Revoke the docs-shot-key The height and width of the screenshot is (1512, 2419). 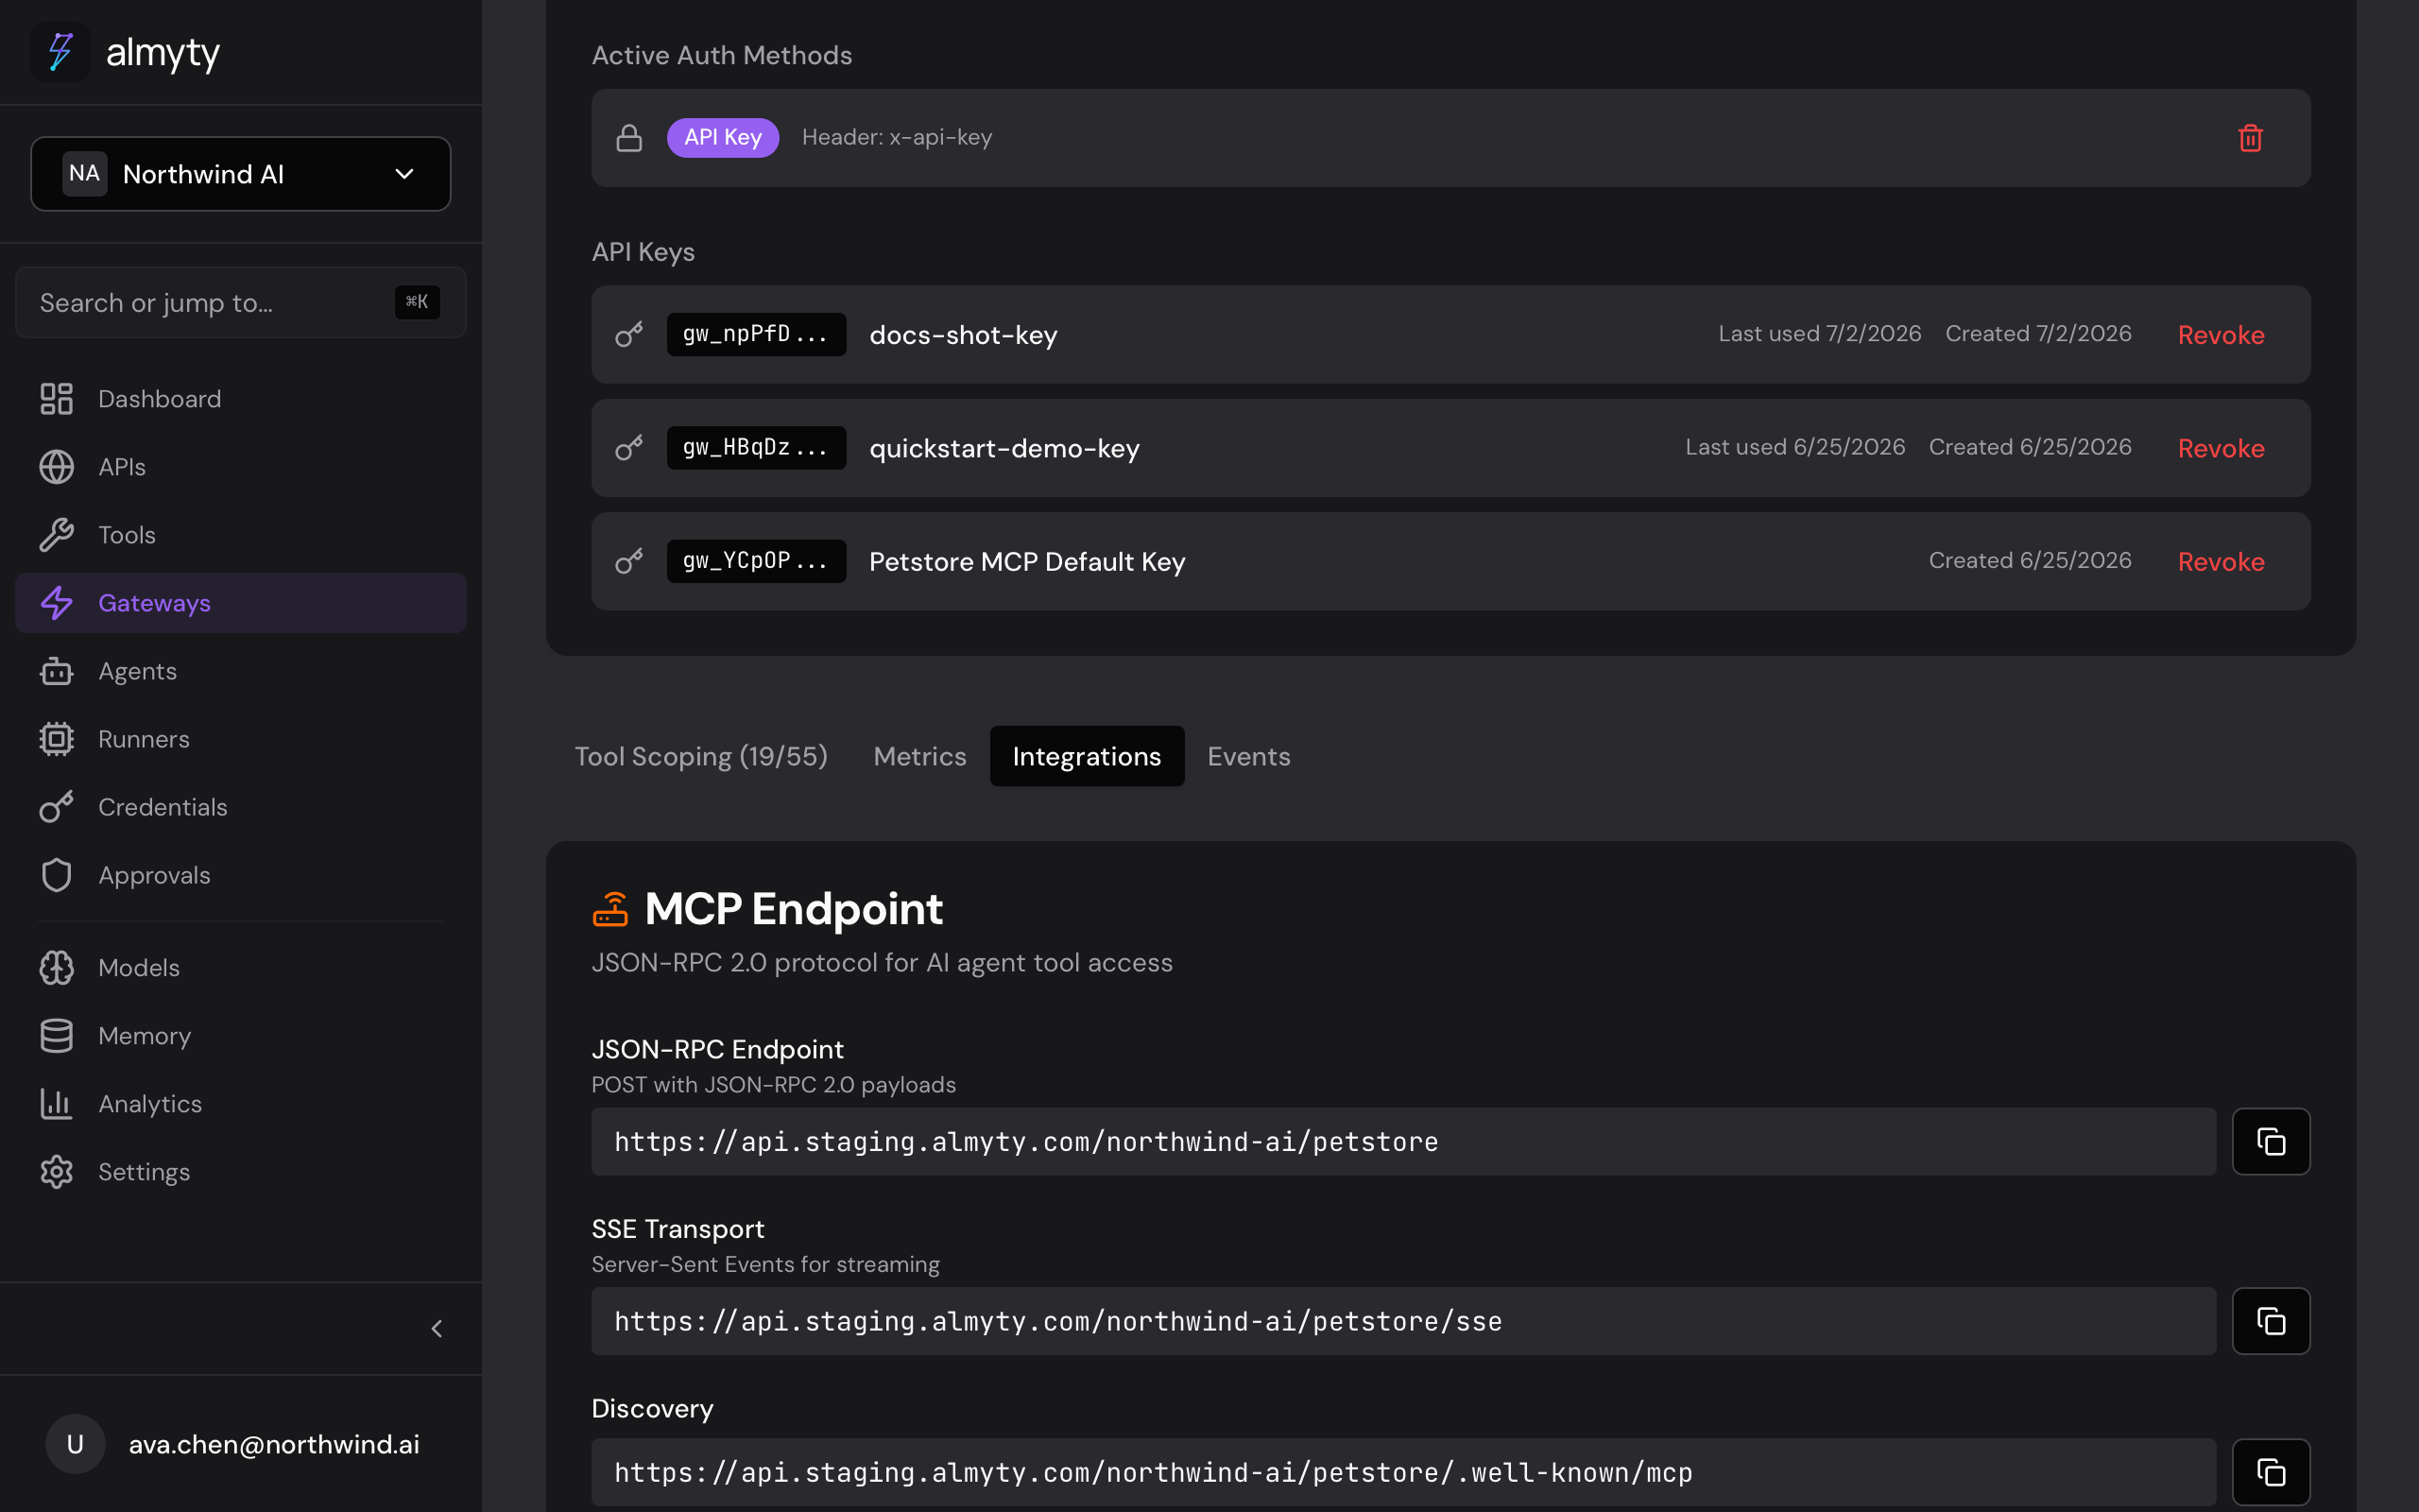[x=2222, y=335]
